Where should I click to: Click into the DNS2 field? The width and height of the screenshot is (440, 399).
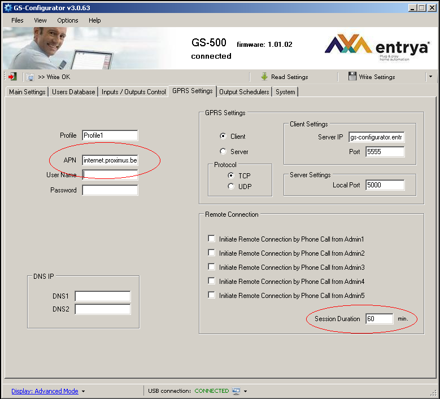click(103, 309)
